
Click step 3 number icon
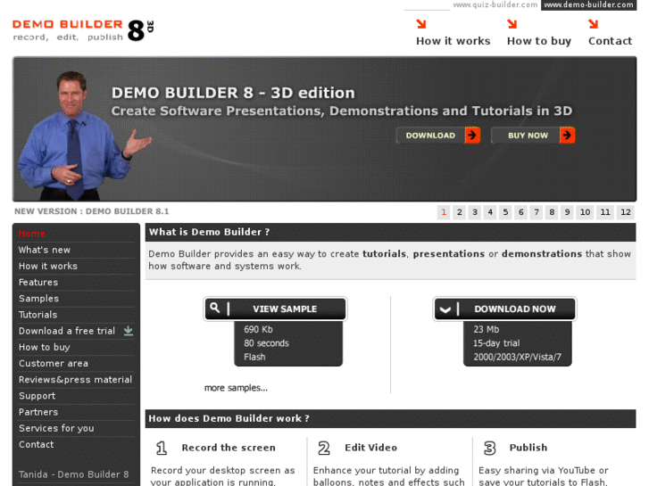pyautogui.click(x=489, y=448)
